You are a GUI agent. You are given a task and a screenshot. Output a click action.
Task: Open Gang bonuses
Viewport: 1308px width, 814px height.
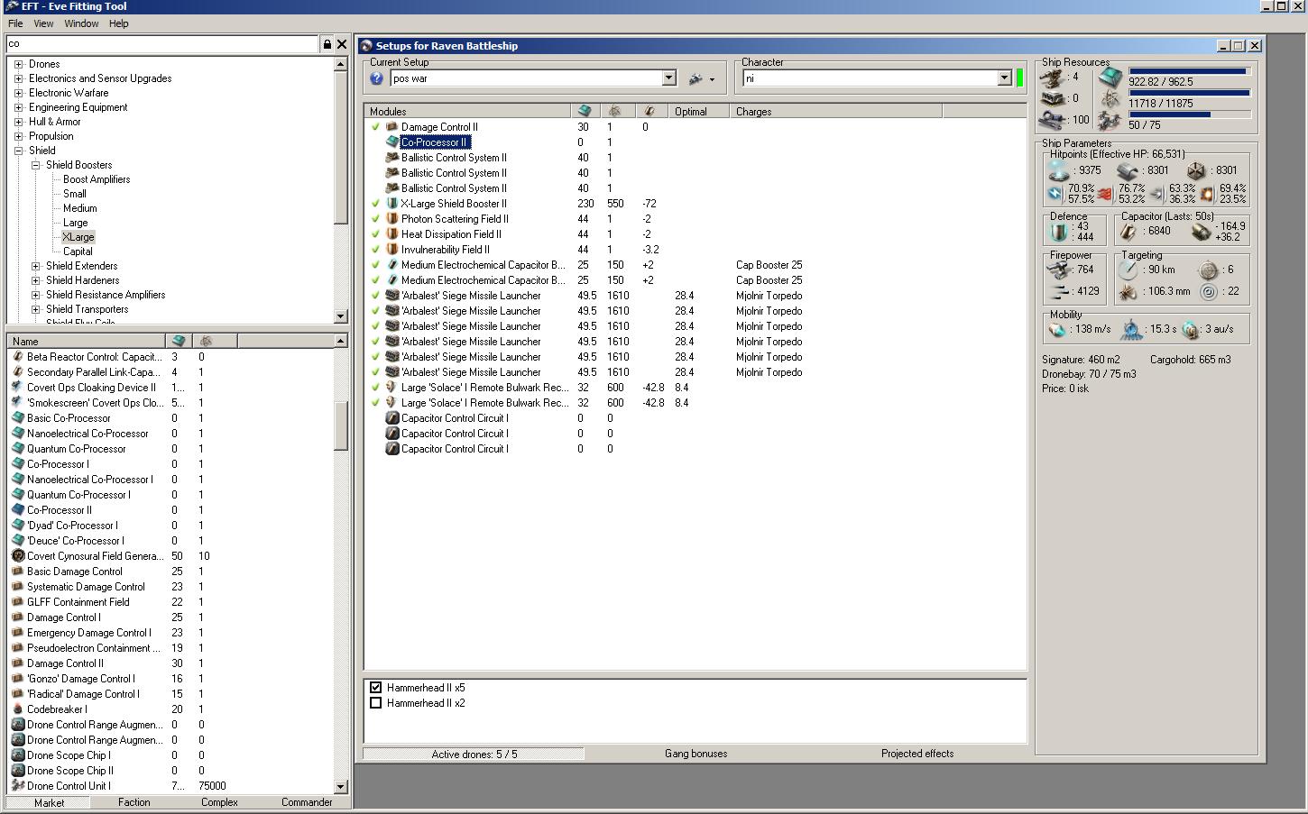point(695,754)
